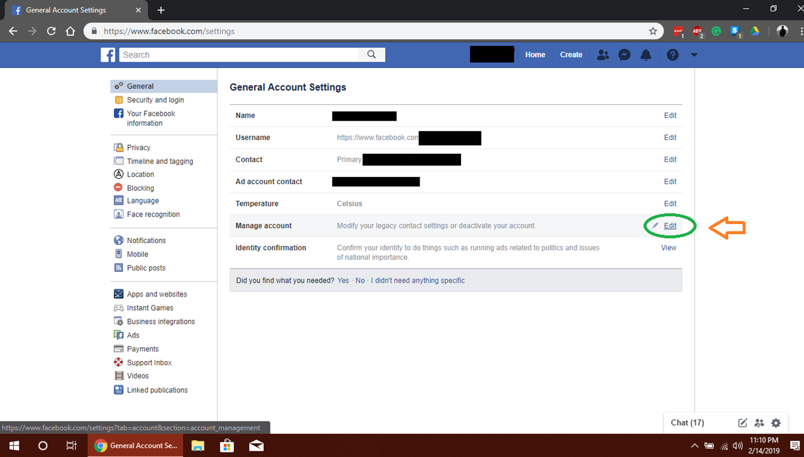Click the Privacy lock icon in sidebar
Screen dimensions: 804x457
click(119, 148)
